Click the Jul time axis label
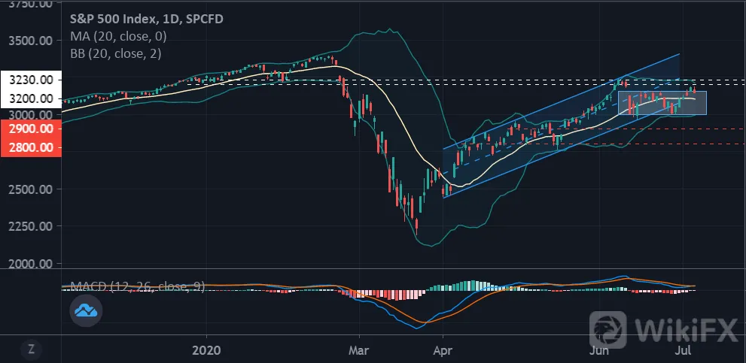 click(684, 350)
